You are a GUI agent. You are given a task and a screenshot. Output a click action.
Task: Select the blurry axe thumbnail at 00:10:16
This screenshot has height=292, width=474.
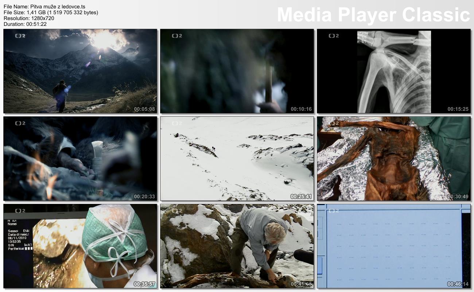coord(237,71)
